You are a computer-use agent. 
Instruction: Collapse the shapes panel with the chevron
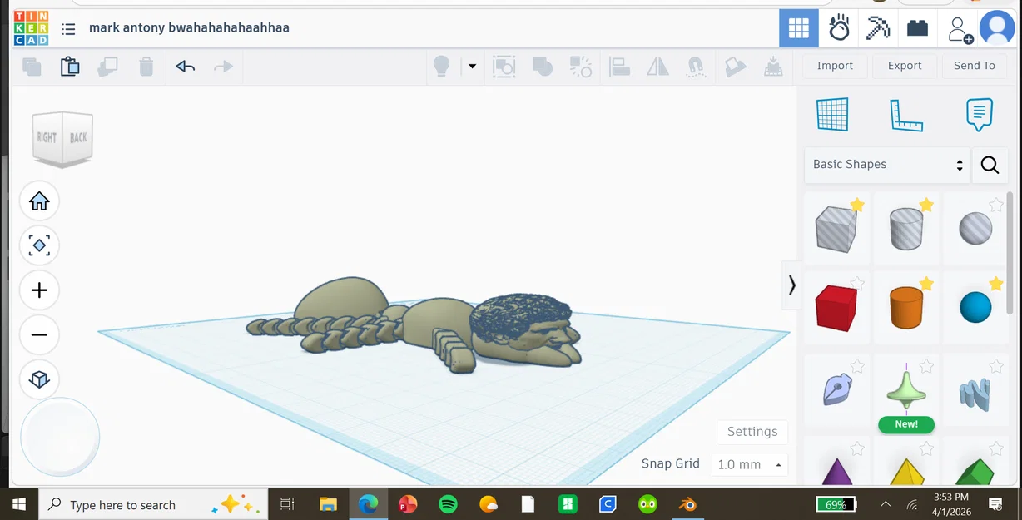click(x=791, y=285)
